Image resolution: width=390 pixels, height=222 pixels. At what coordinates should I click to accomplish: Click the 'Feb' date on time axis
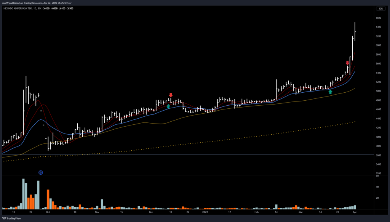point(256,211)
